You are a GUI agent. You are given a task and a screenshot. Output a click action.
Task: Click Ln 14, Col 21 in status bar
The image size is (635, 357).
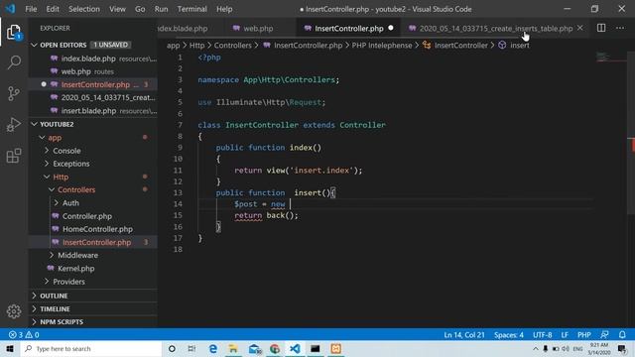pos(464,335)
